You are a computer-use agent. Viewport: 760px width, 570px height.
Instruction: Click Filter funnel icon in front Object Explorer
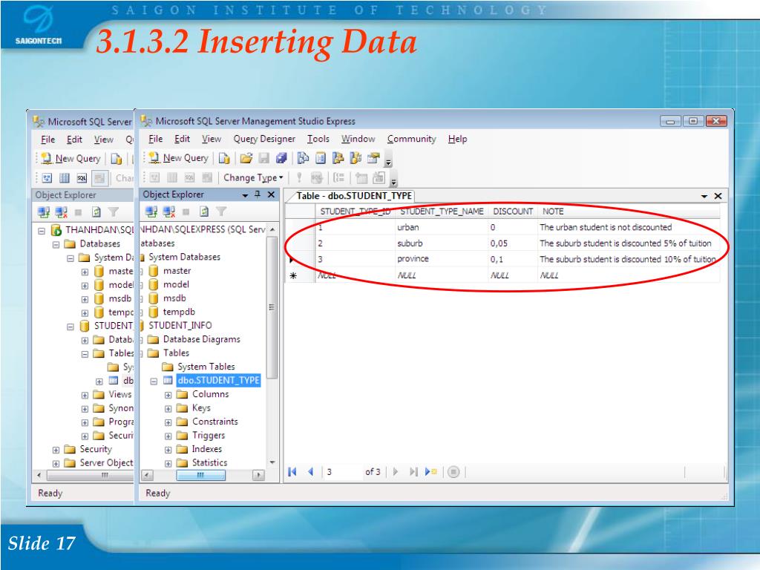pos(221,212)
